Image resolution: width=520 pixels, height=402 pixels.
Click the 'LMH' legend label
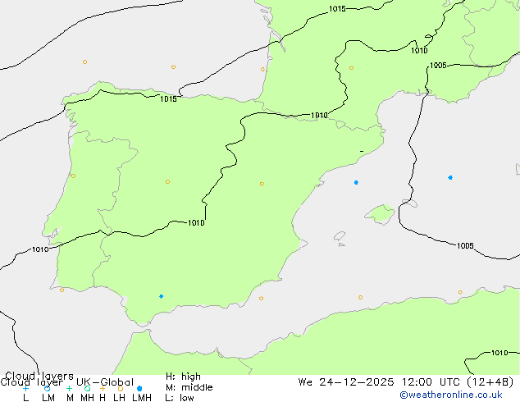coord(142,398)
